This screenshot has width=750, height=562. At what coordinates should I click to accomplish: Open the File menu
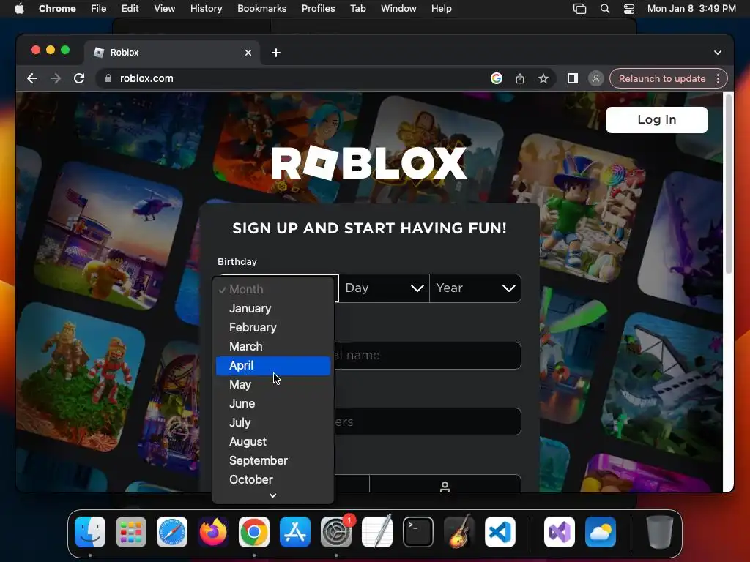click(99, 9)
